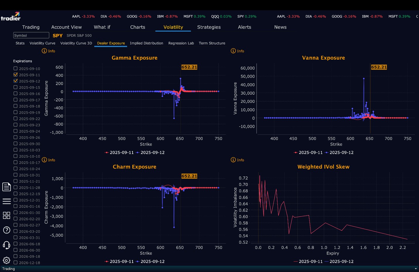Select the 2026-03-20 expiration checkbox
Image resolution: width=419 pixels, height=272 pixels.
(x=16, y=231)
